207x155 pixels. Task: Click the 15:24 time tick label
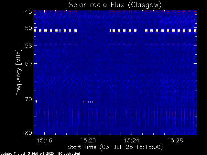click(x=132, y=140)
